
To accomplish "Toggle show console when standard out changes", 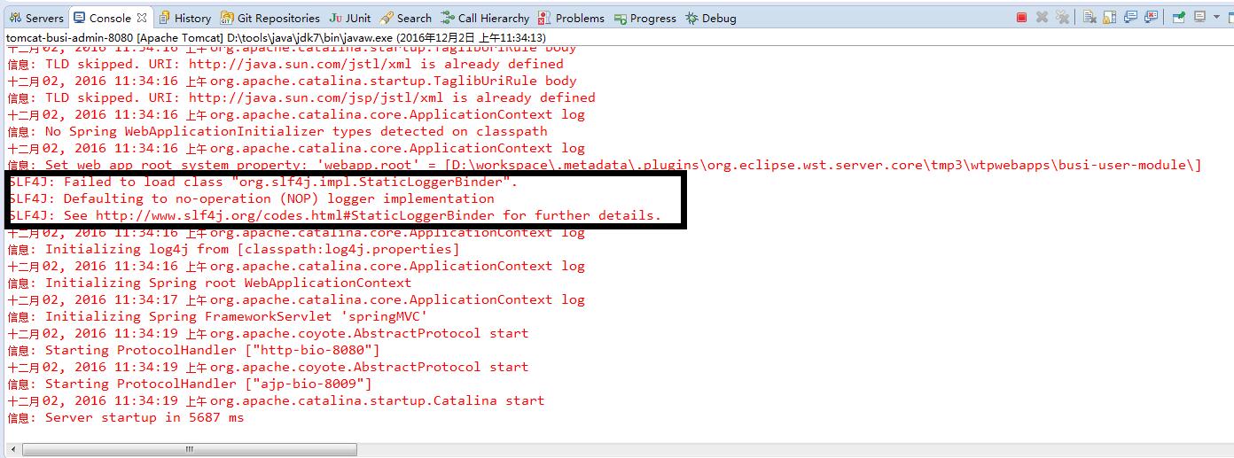I will [x=1130, y=17].
